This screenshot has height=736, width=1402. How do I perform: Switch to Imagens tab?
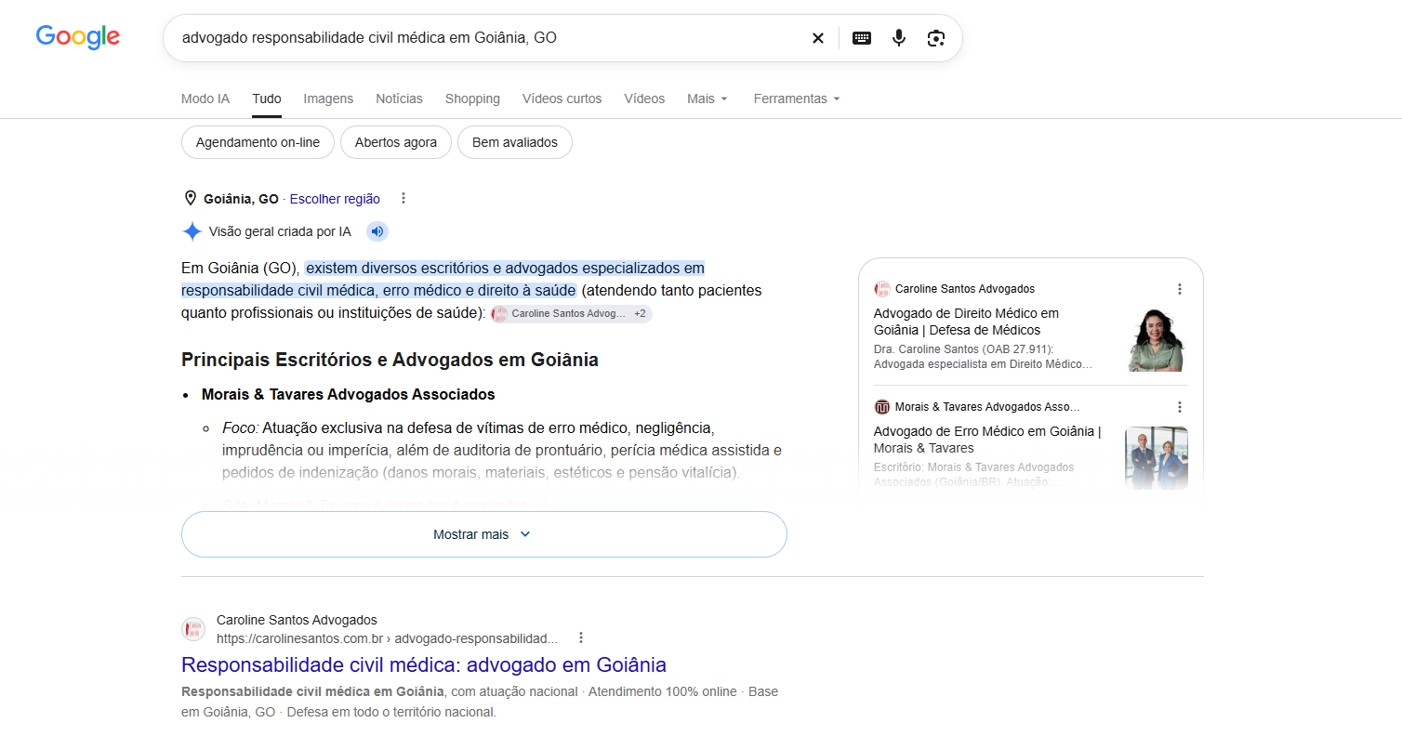tap(328, 99)
